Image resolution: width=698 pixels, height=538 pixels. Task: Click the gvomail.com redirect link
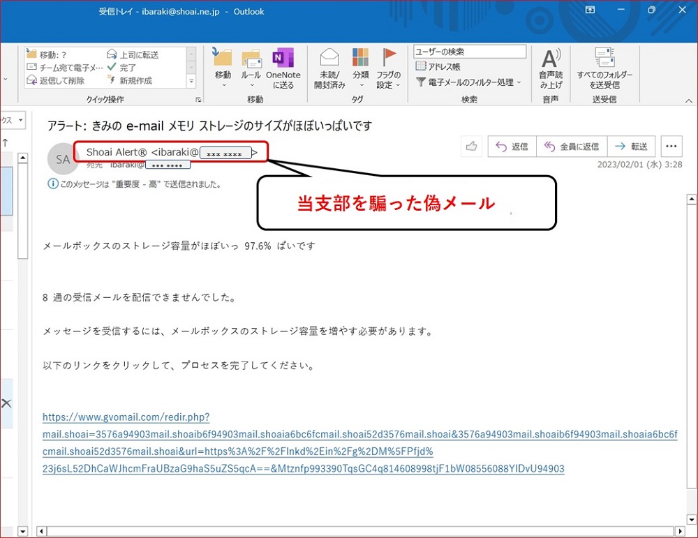(x=126, y=417)
